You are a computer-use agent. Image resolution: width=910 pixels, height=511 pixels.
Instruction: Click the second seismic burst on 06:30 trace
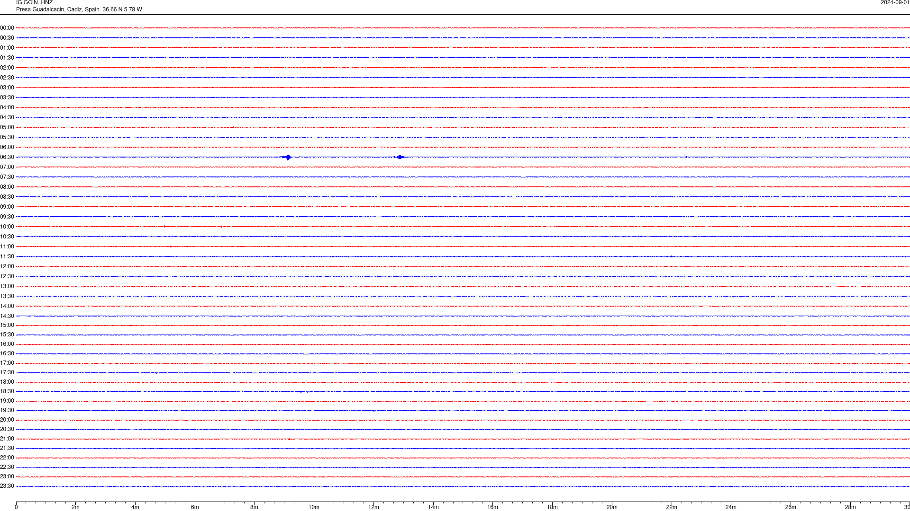[400, 157]
